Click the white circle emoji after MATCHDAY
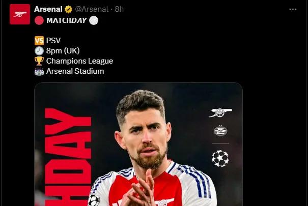 93,20
